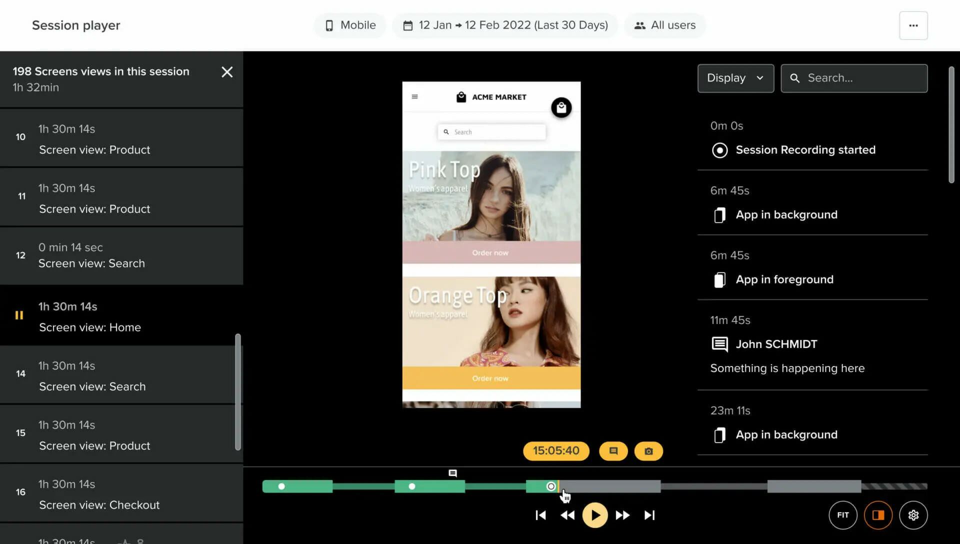Click the right events list scrollbar
This screenshot has width=960, height=544.
pos(951,125)
